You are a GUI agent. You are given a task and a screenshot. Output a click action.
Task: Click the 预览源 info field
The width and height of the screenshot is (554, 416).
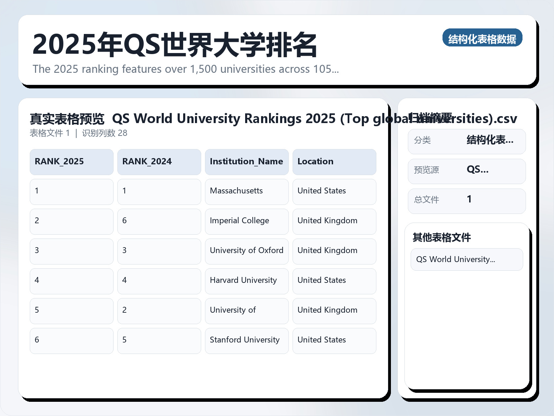(x=467, y=171)
